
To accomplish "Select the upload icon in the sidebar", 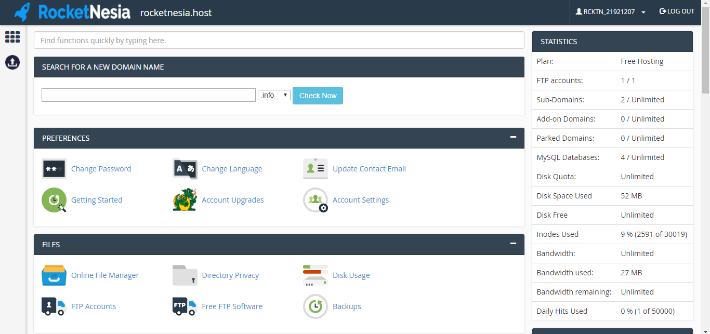I will (12, 62).
